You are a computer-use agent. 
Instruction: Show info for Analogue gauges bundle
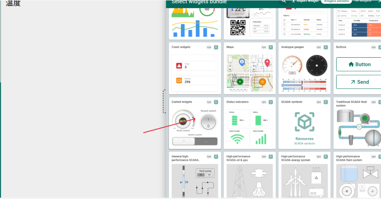click(325, 47)
